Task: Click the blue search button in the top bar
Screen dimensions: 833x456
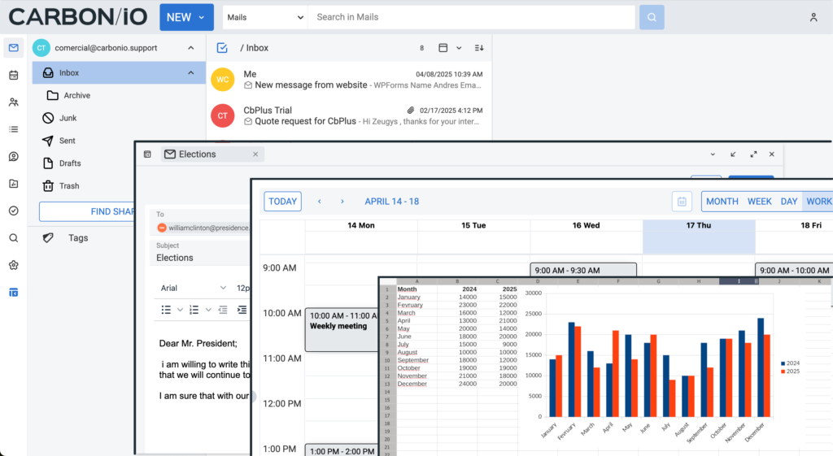Action: 652,17
